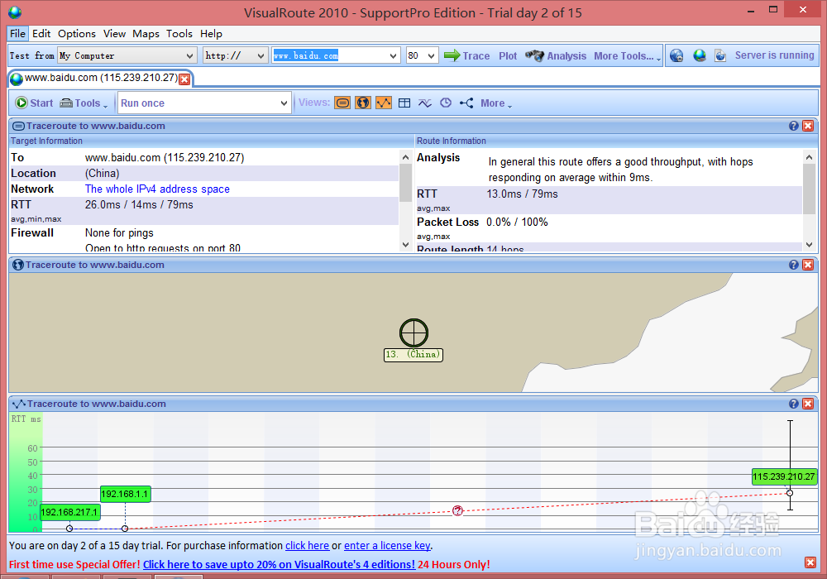Screen dimensions: 827x579
Task: Close the www.baidu.com tab
Action: coord(184,79)
